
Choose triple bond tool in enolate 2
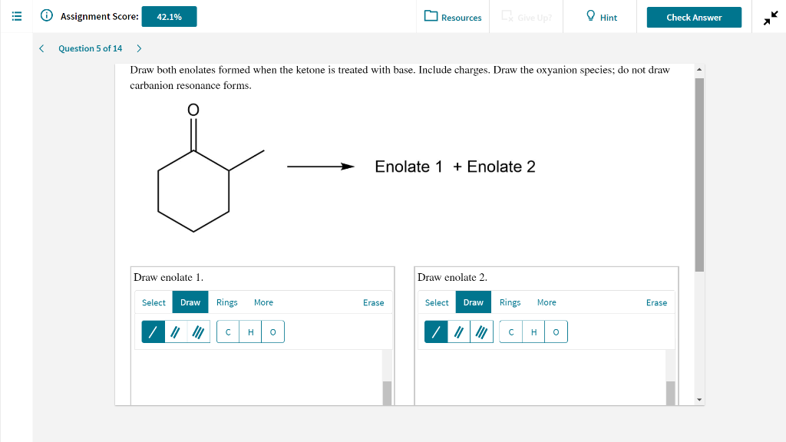pyautogui.click(x=482, y=331)
